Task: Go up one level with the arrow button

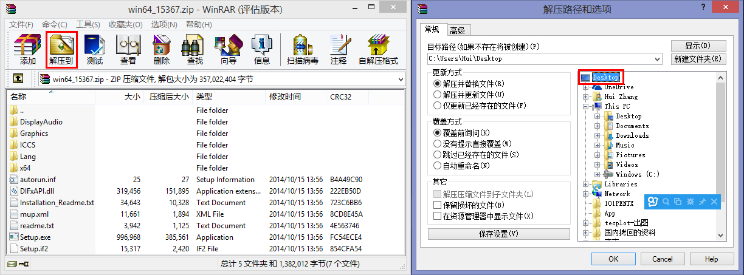Action: 19,79
